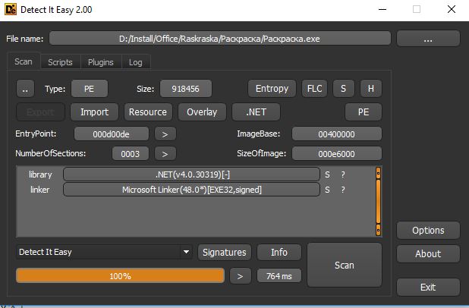Open the Resource viewer
The image size is (469, 308).
tap(148, 112)
